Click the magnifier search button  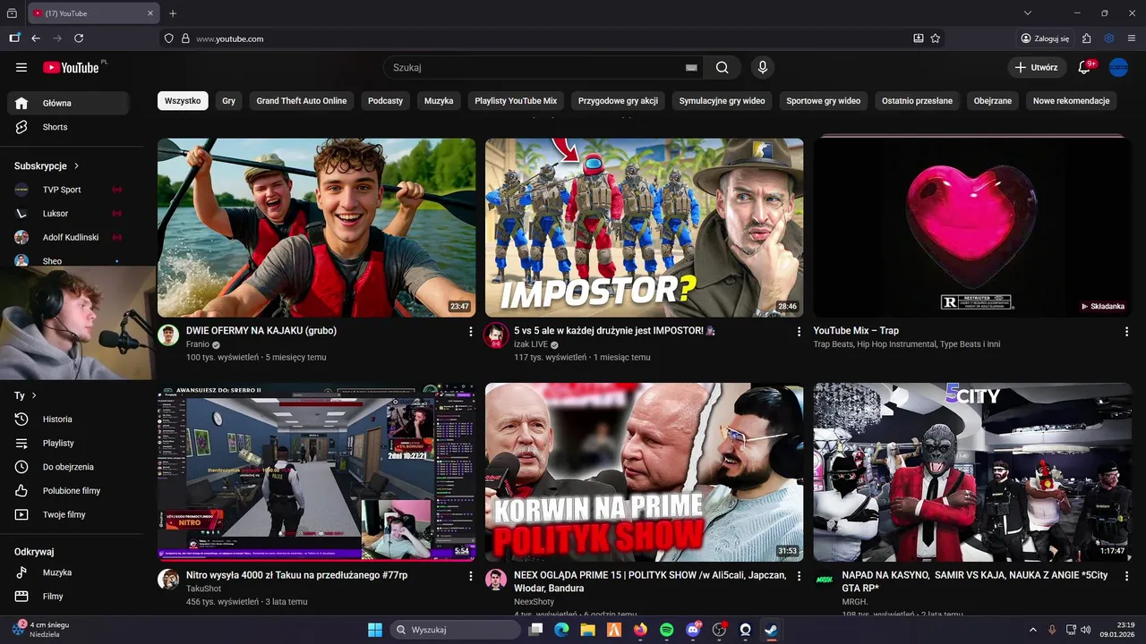[723, 67]
